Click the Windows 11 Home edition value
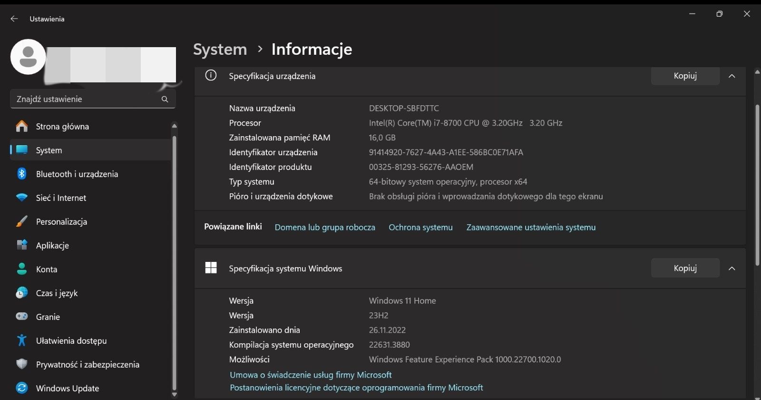 [402, 301]
